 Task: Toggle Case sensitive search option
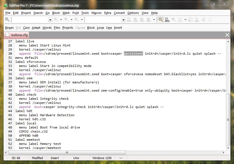point(26,28)
